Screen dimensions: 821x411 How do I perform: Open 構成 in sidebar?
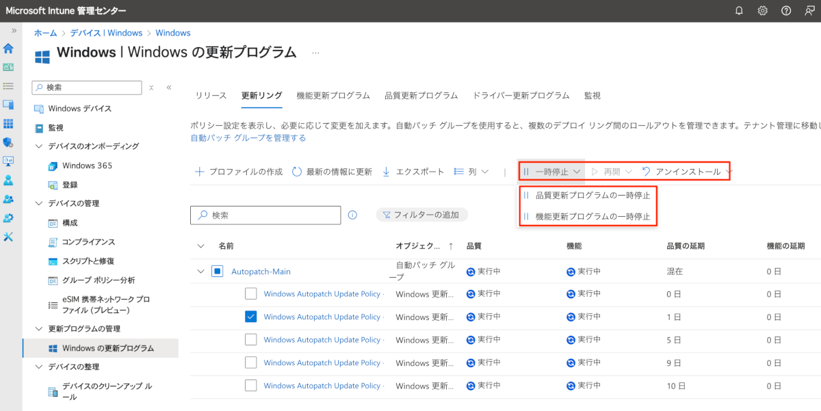[70, 223]
